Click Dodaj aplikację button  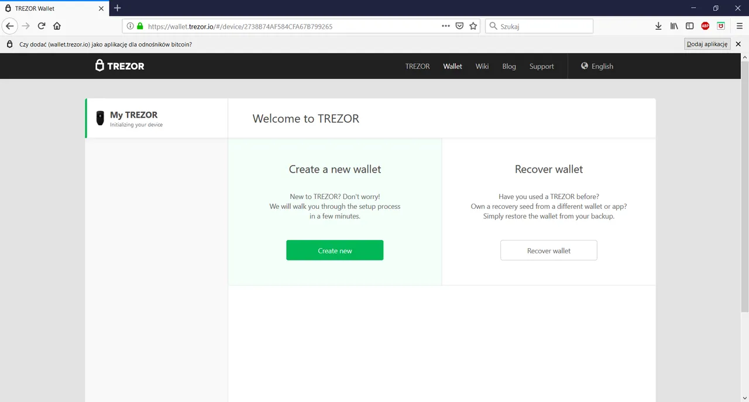[707, 44]
